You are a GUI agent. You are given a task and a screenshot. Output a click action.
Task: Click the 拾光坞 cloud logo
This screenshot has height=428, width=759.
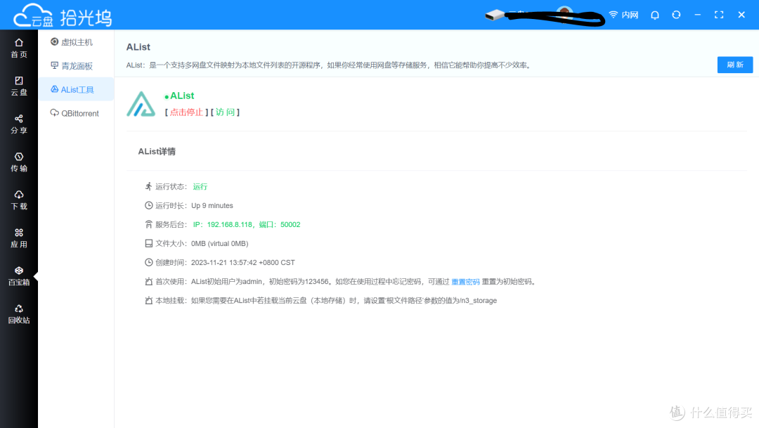[62, 16]
